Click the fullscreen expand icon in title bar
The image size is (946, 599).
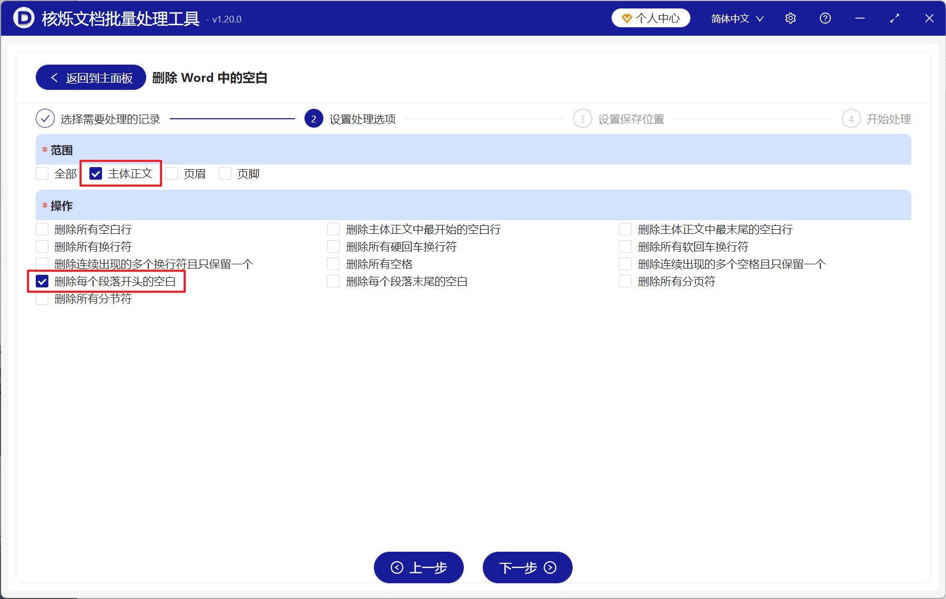pyautogui.click(x=894, y=18)
